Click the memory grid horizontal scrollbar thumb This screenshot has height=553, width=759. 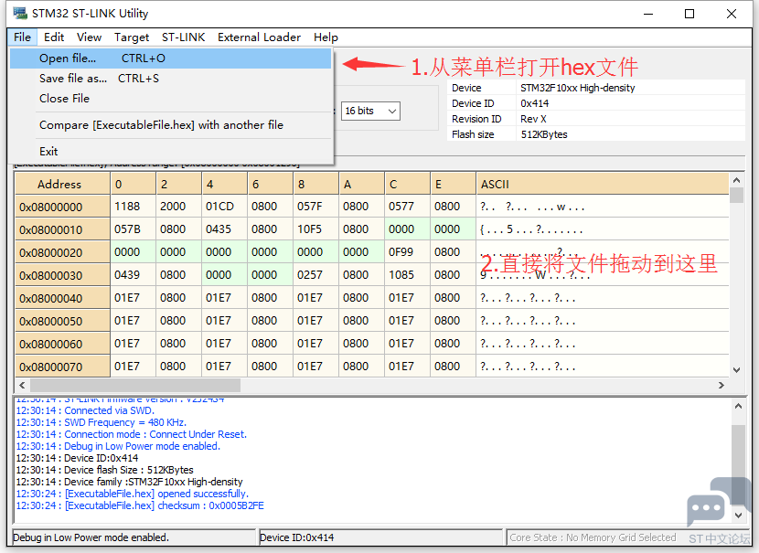point(135,385)
